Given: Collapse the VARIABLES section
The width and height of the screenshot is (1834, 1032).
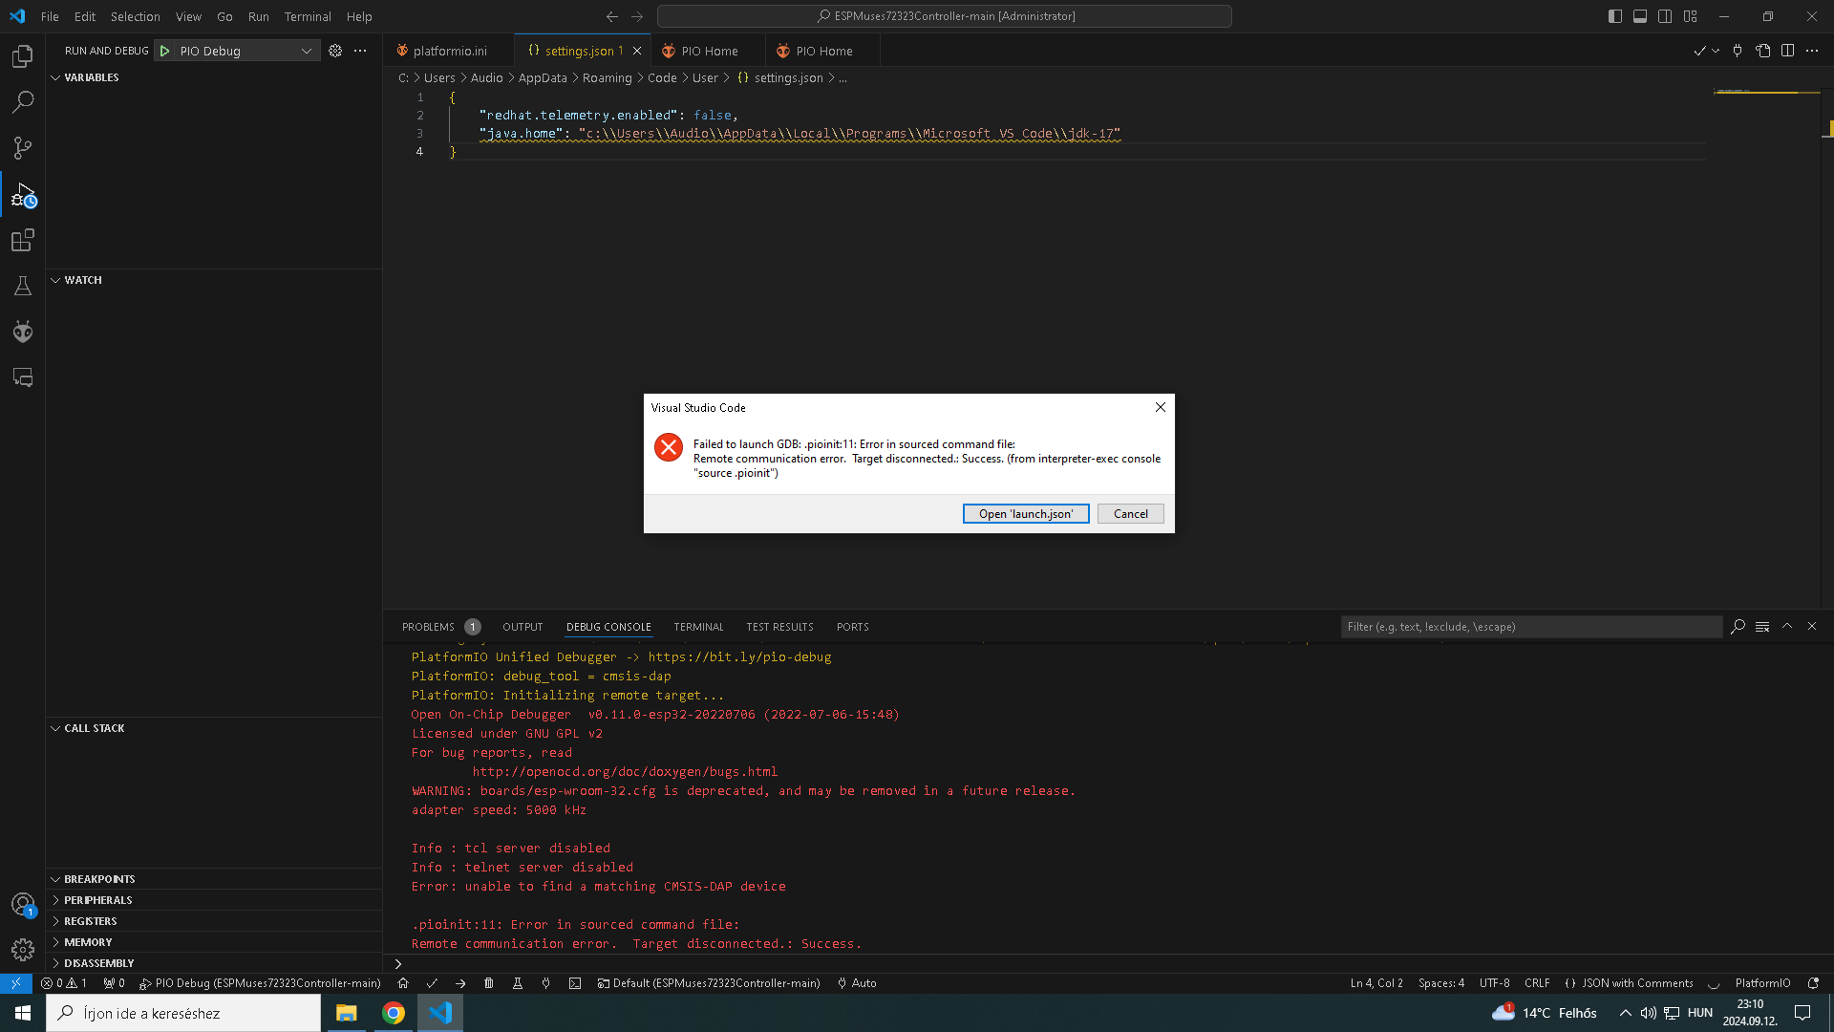Looking at the screenshot, I should [x=214, y=77].
